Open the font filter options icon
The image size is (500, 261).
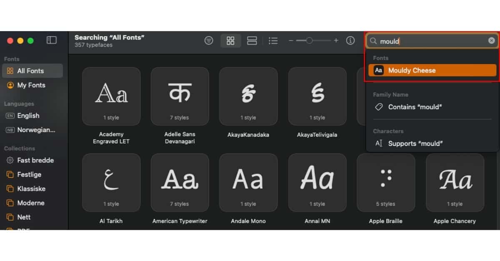click(x=208, y=40)
